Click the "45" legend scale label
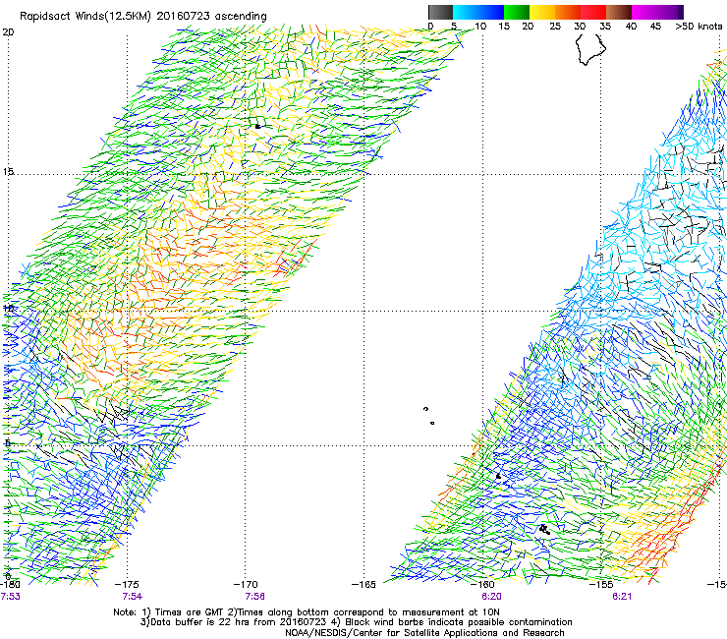The image size is (727, 639). 655,27
